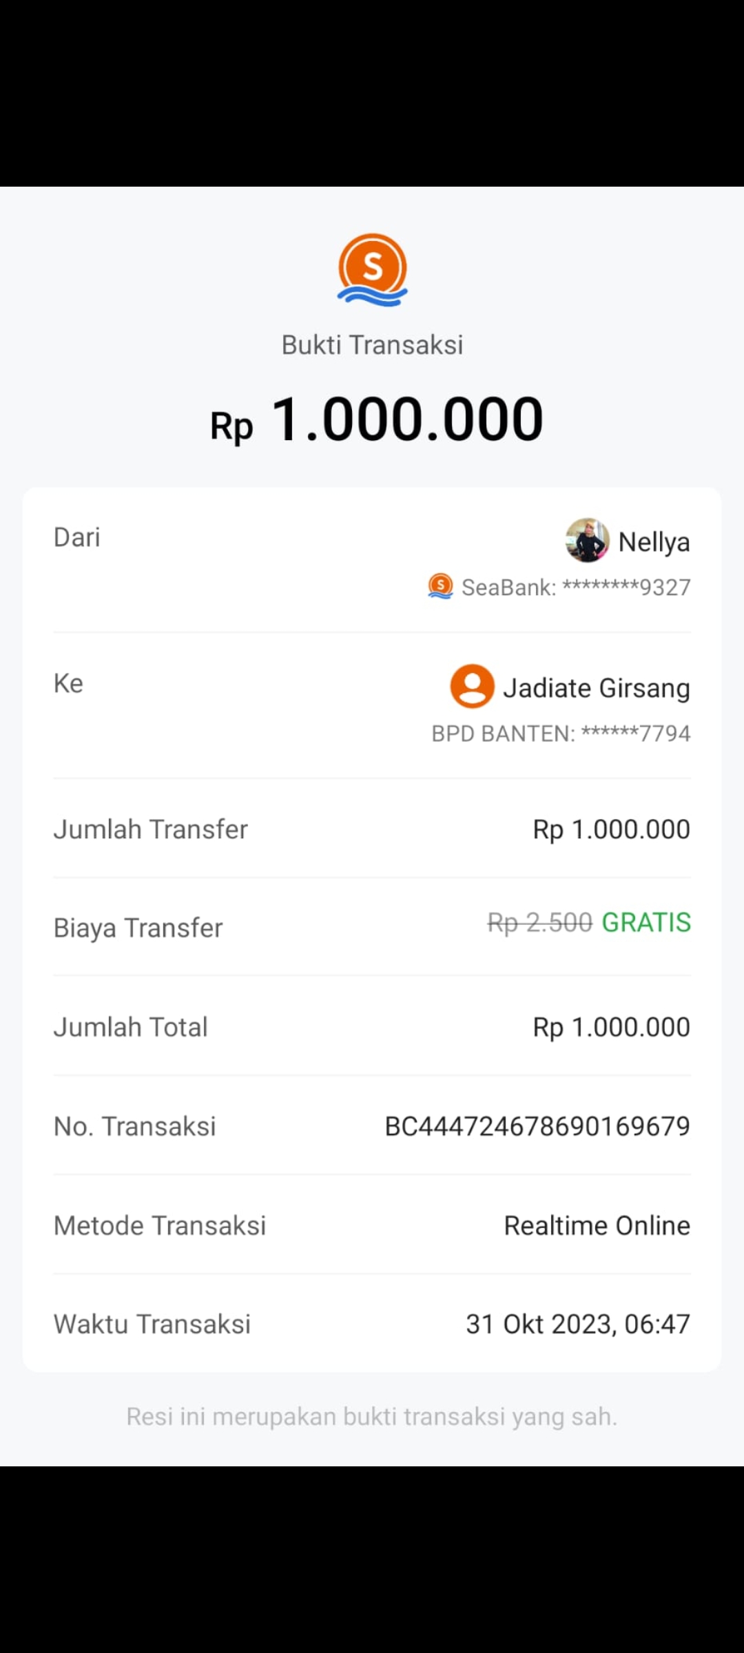Click the small SeaBank icon beside the account number
The height and width of the screenshot is (1653, 744).
441,587
